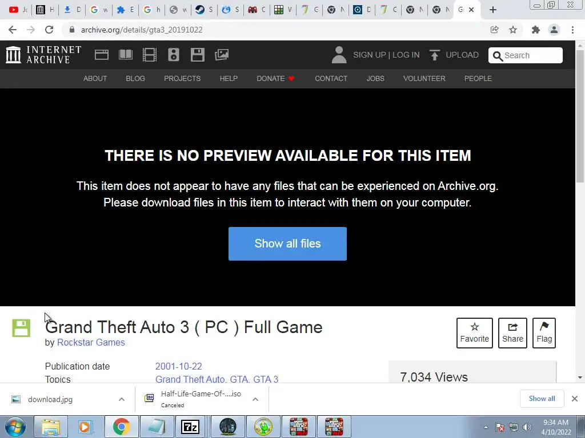Viewport: 585px width, 438px height.
Task: Expand options for Half-Life iso download
Action: tap(255, 399)
